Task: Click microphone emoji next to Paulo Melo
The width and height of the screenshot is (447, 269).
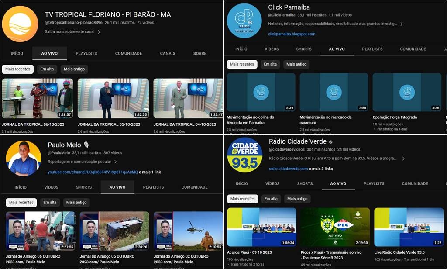Action: pos(86,145)
